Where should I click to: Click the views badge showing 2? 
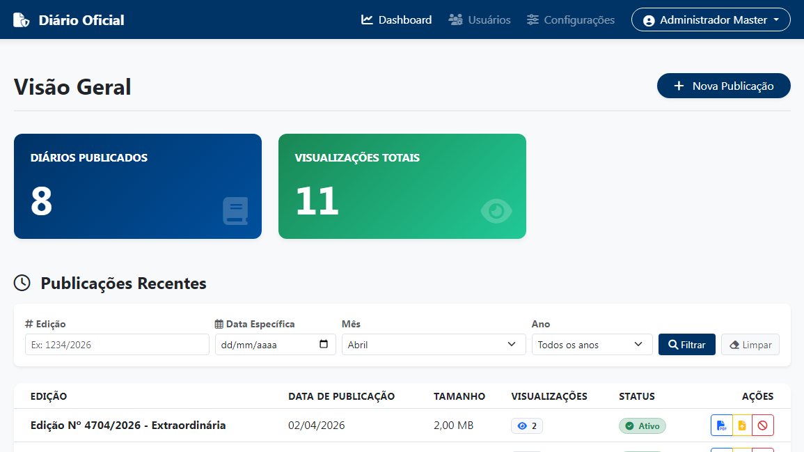point(526,426)
